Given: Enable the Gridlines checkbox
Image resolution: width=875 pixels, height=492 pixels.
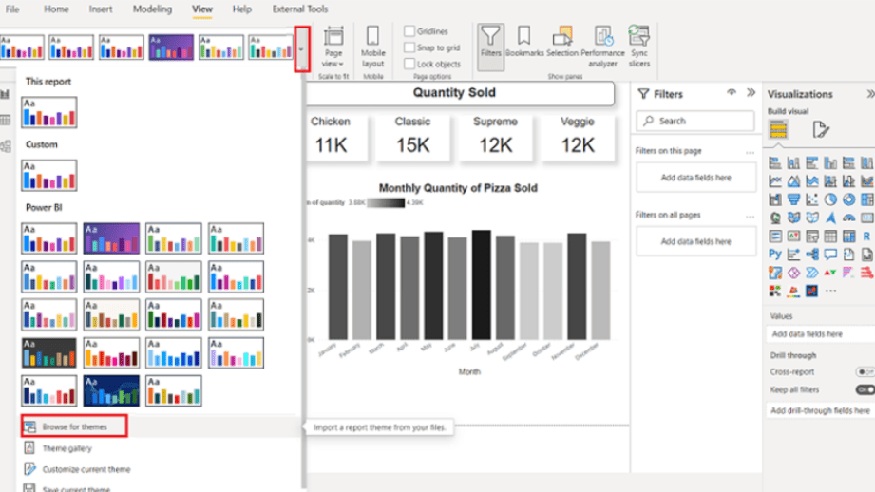Looking at the screenshot, I should [409, 31].
